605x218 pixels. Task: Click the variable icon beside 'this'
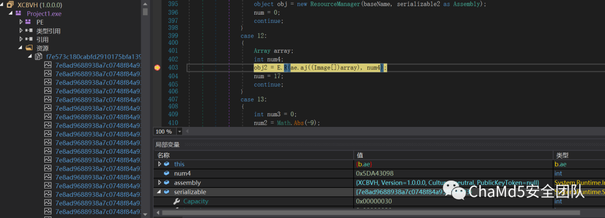pos(167,164)
